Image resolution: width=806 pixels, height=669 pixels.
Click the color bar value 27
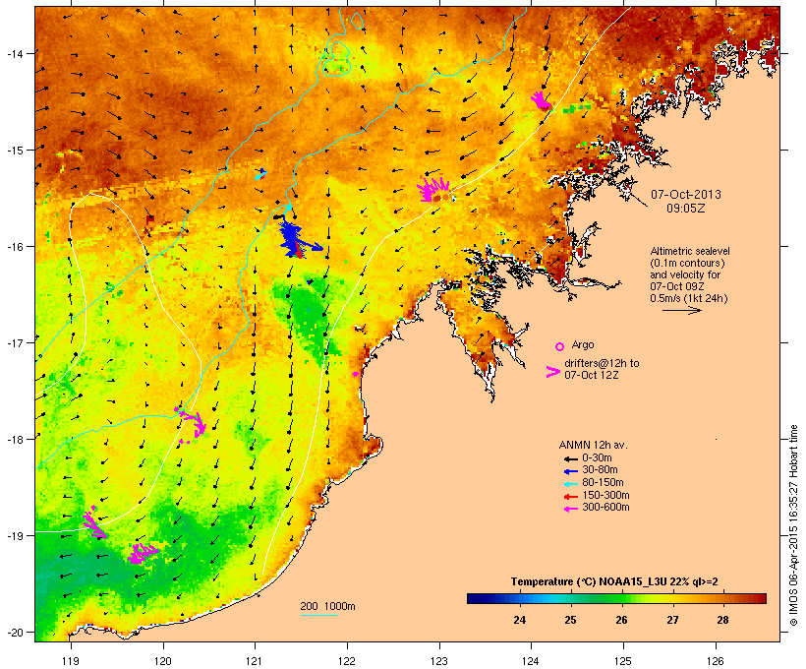point(672,620)
